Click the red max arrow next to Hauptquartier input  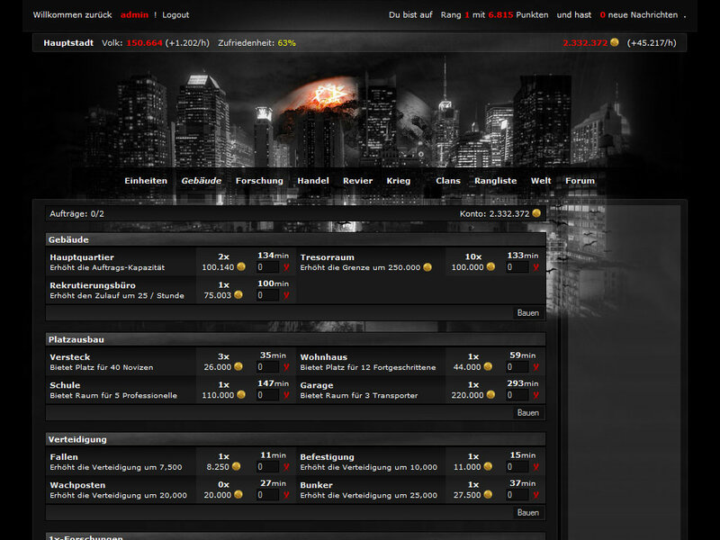tap(287, 266)
